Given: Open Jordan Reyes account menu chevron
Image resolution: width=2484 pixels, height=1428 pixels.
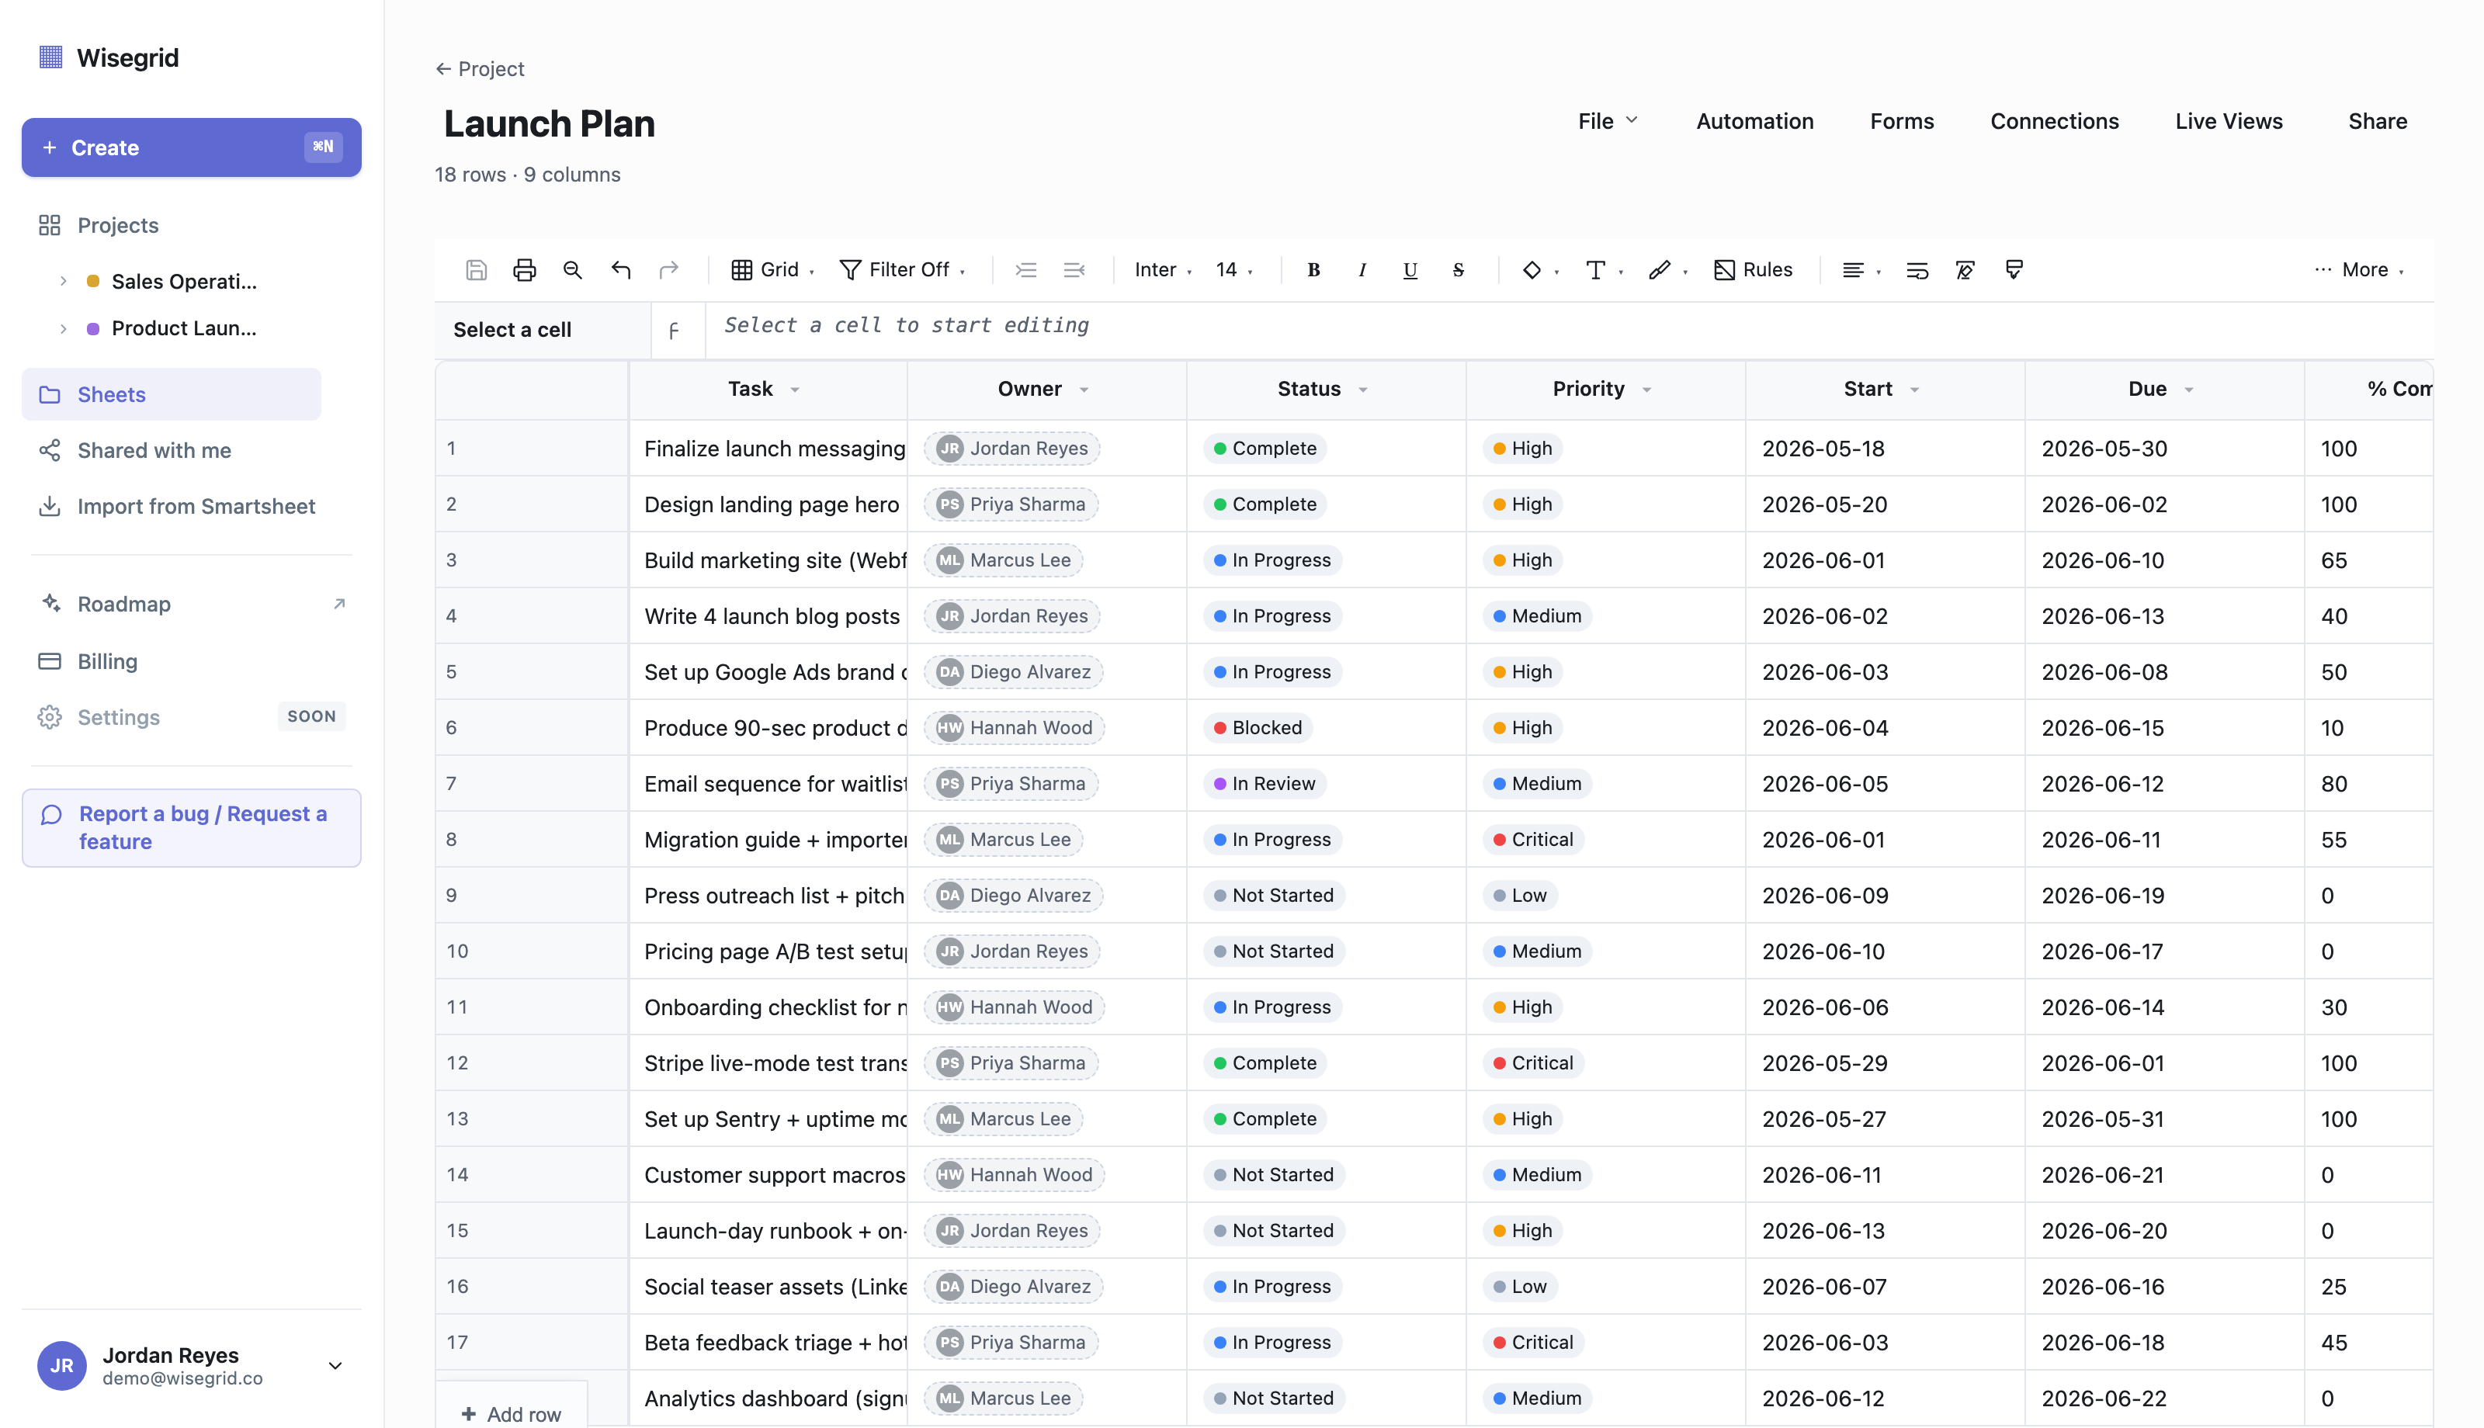Looking at the screenshot, I should 335,1365.
